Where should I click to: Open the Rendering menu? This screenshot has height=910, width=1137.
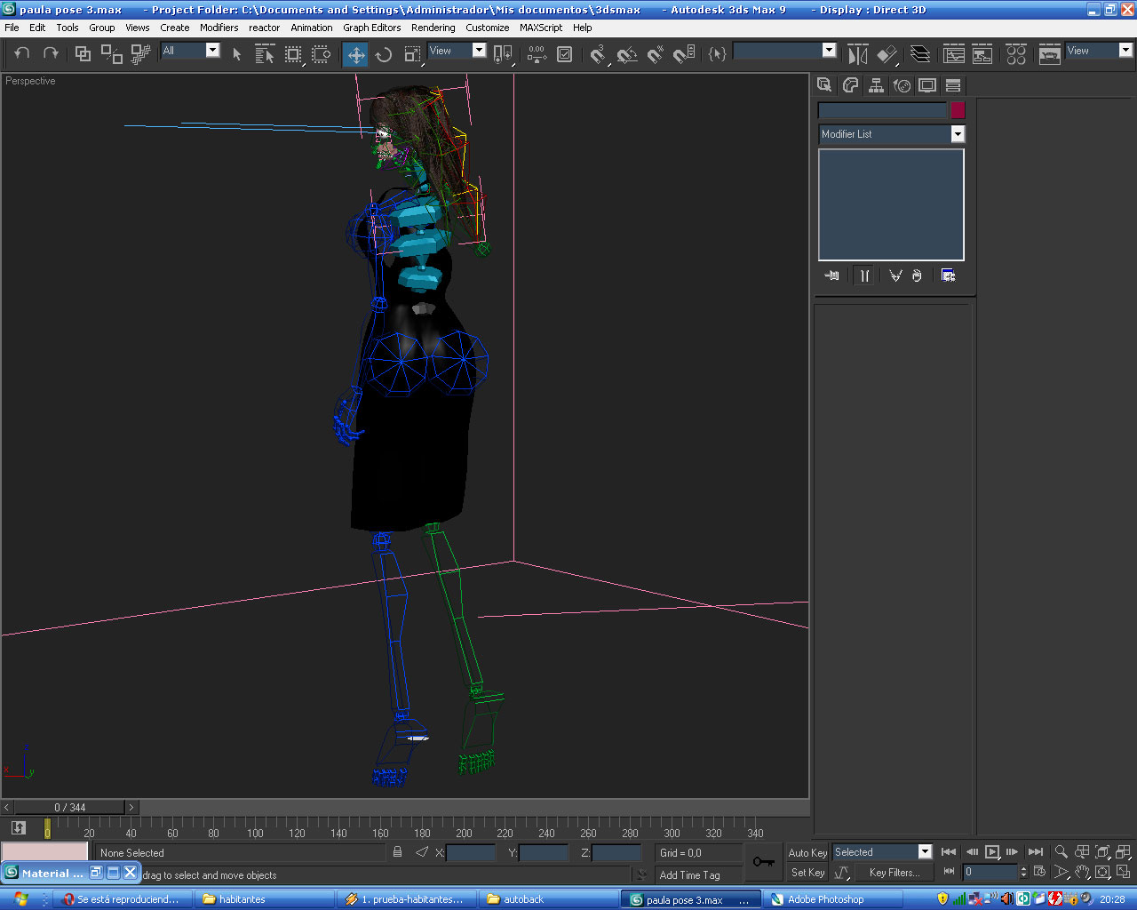[x=433, y=28]
